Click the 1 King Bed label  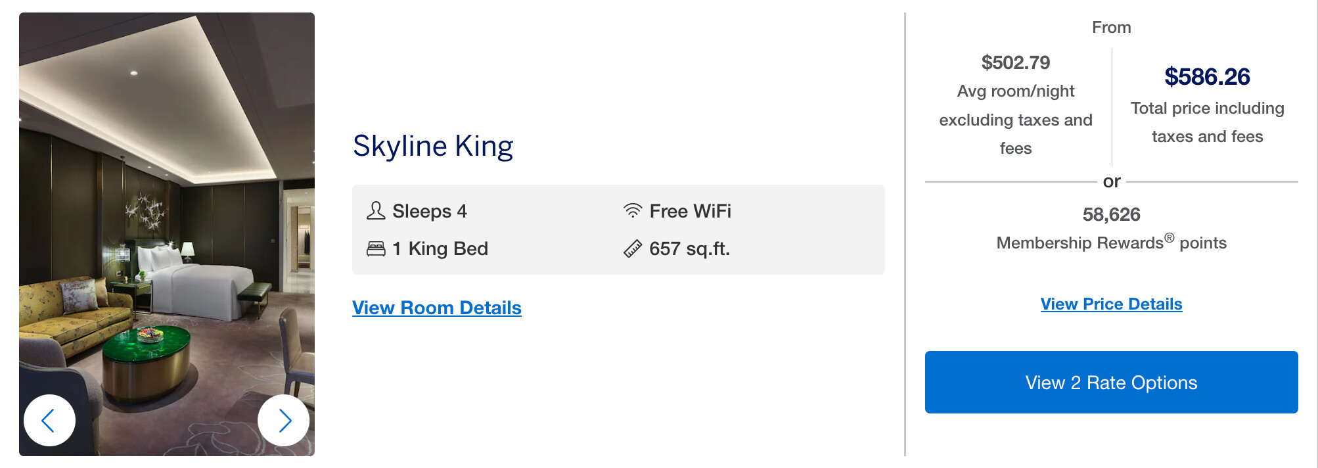448,248
